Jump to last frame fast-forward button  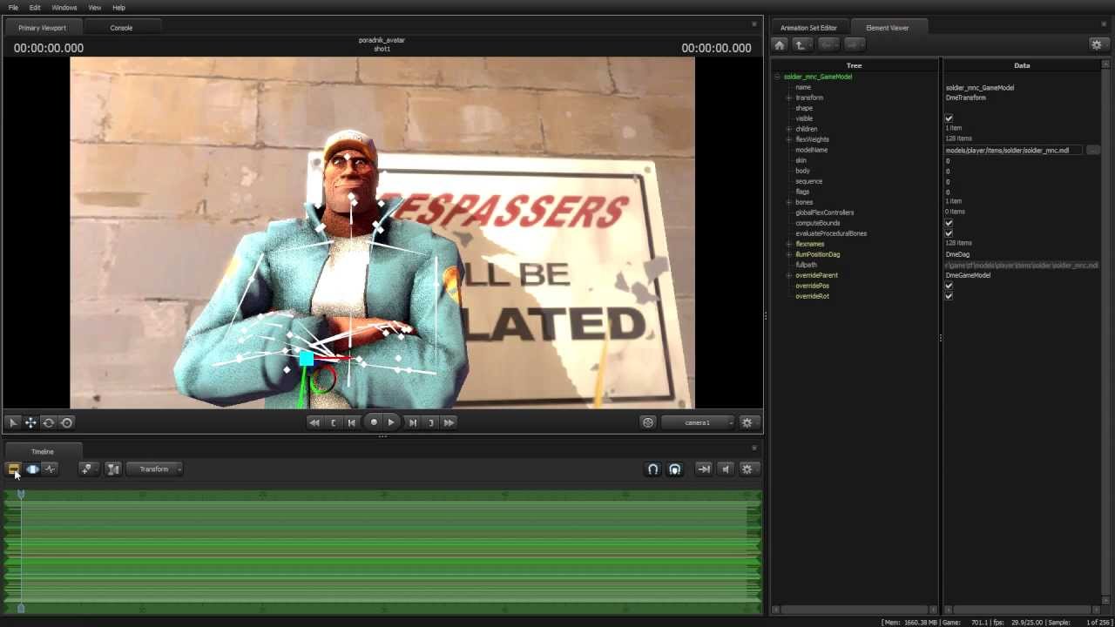coord(449,422)
